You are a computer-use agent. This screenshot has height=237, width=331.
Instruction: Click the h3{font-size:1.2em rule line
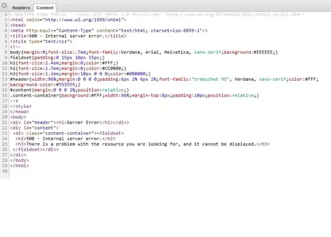(80, 74)
